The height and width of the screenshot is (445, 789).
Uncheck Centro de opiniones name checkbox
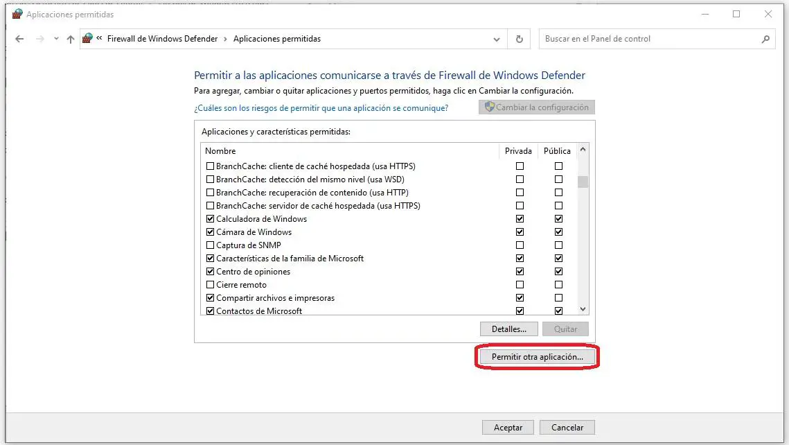click(x=211, y=271)
